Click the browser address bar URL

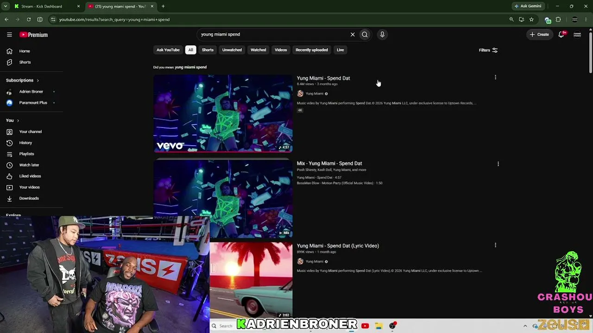(x=114, y=19)
